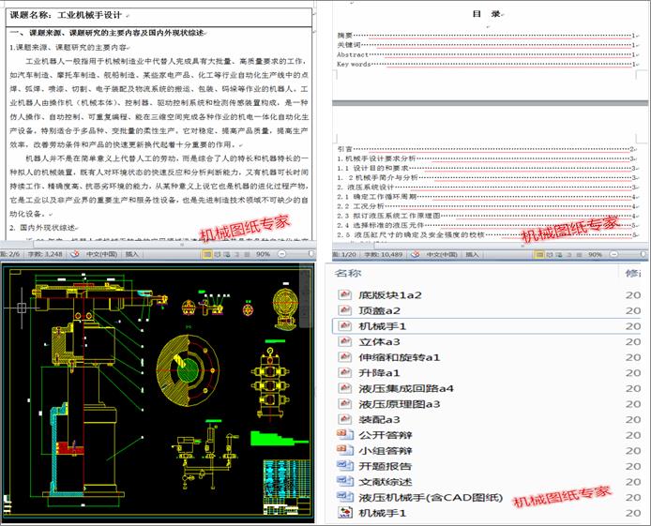
Task: Click the icon of the bottom 机械手1 file
Action: point(344,513)
